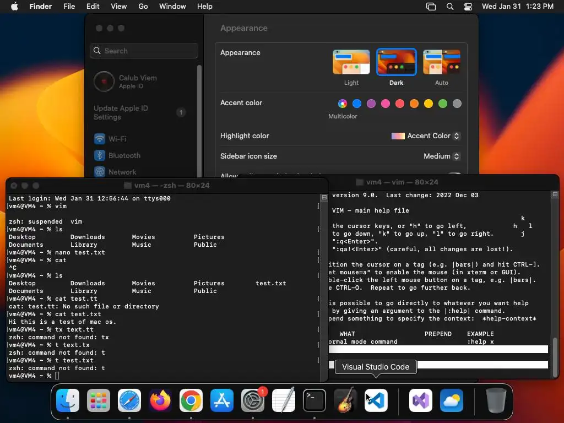Screen dimensions: 564x423
Task: Launch Safari from the Dock
Action: tap(129, 400)
